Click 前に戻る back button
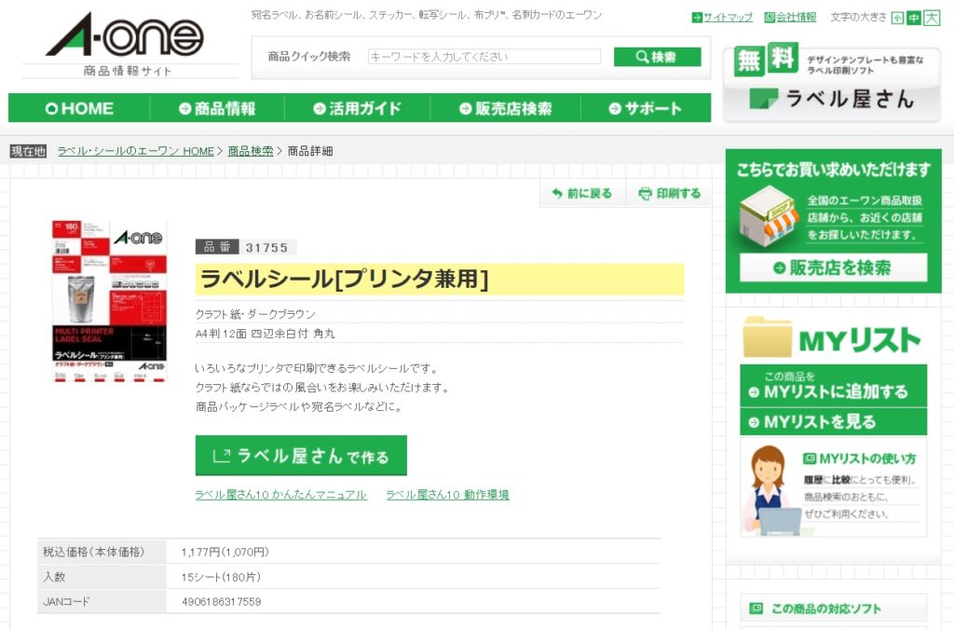This screenshot has height=630, width=954. click(582, 194)
